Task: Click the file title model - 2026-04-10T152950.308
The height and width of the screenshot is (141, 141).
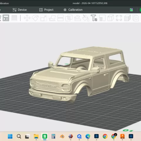Action: point(90,3)
